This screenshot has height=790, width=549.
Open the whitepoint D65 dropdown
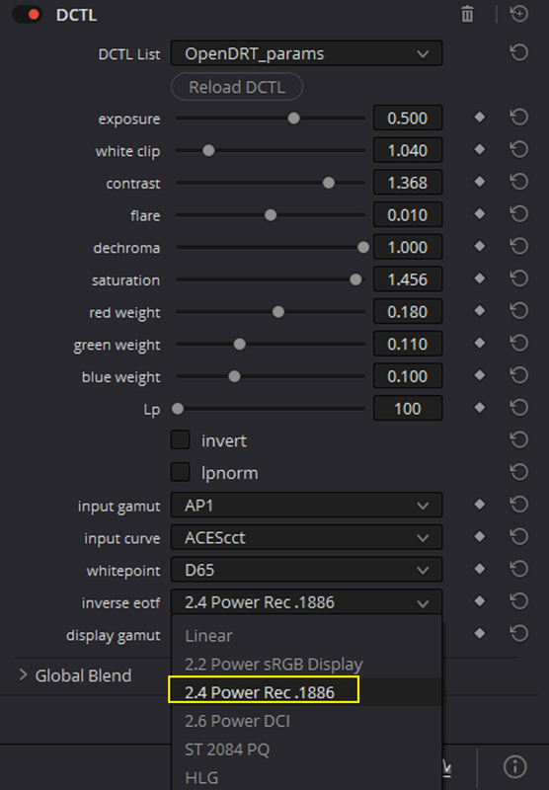coord(306,570)
